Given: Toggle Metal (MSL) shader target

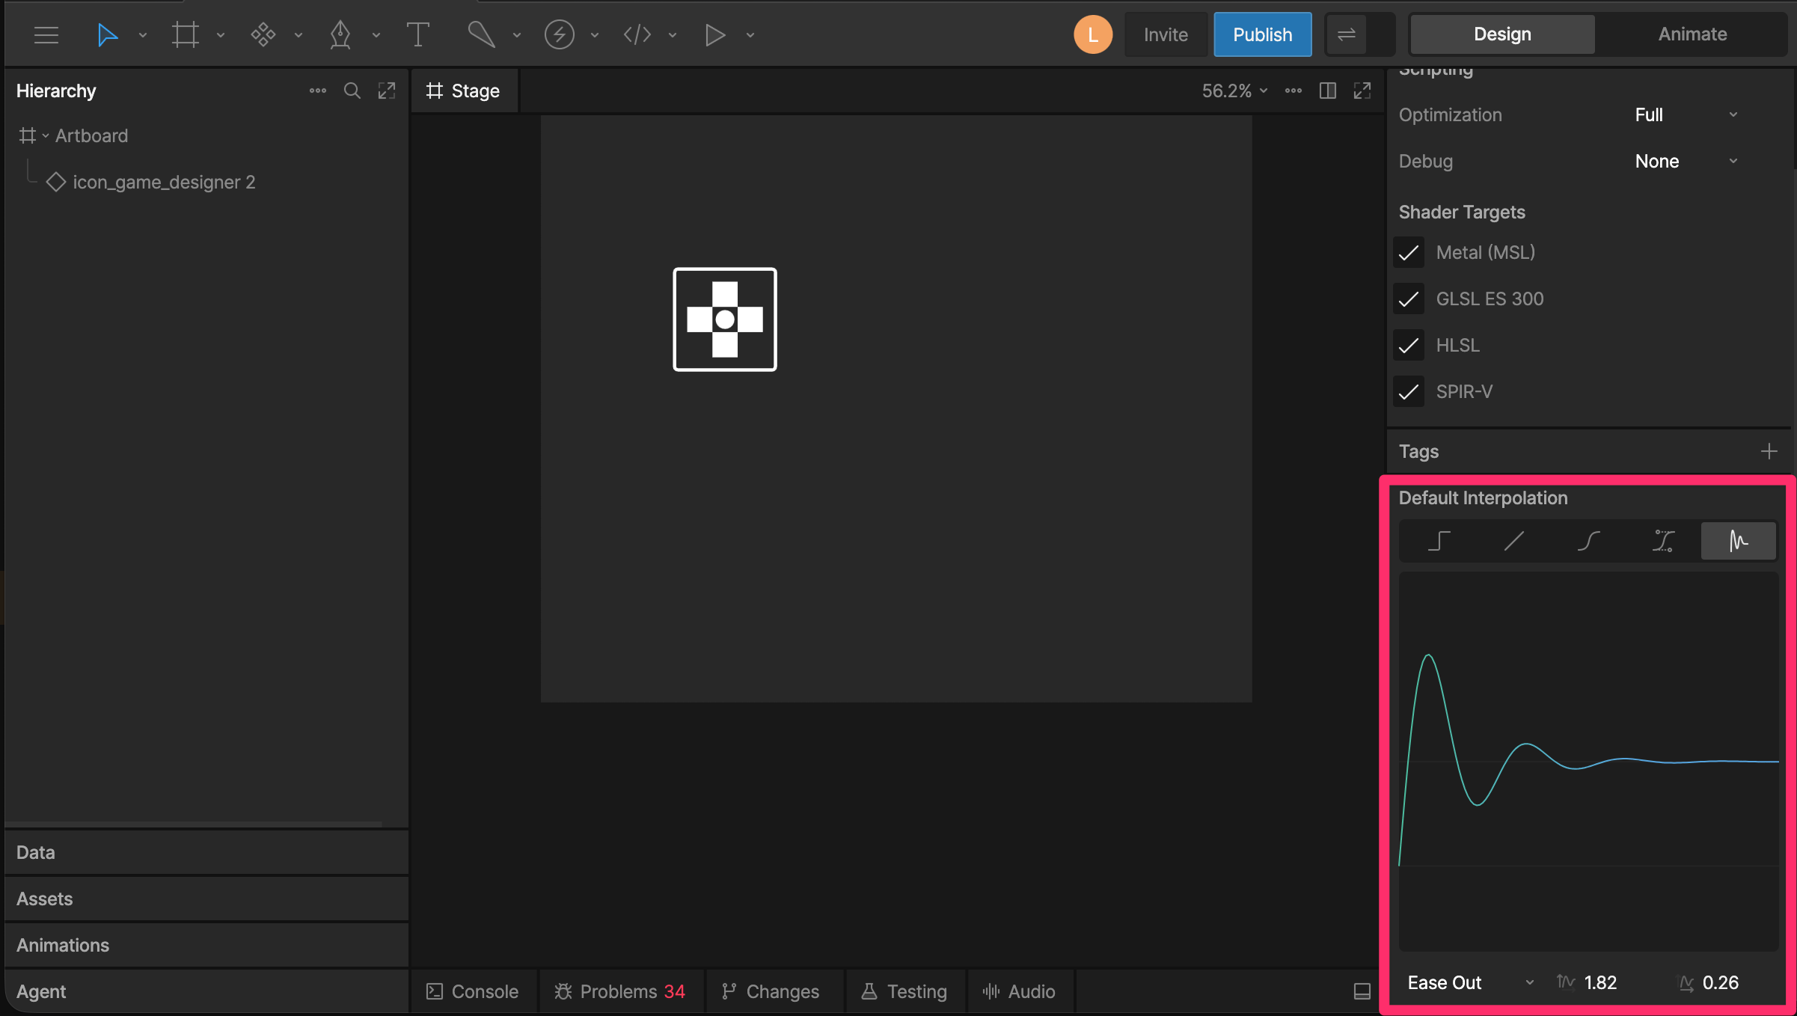Looking at the screenshot, I should (1409, 253).
